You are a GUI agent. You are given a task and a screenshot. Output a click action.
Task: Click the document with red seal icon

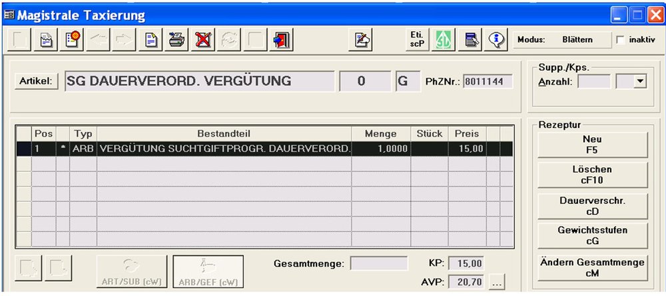72,41
